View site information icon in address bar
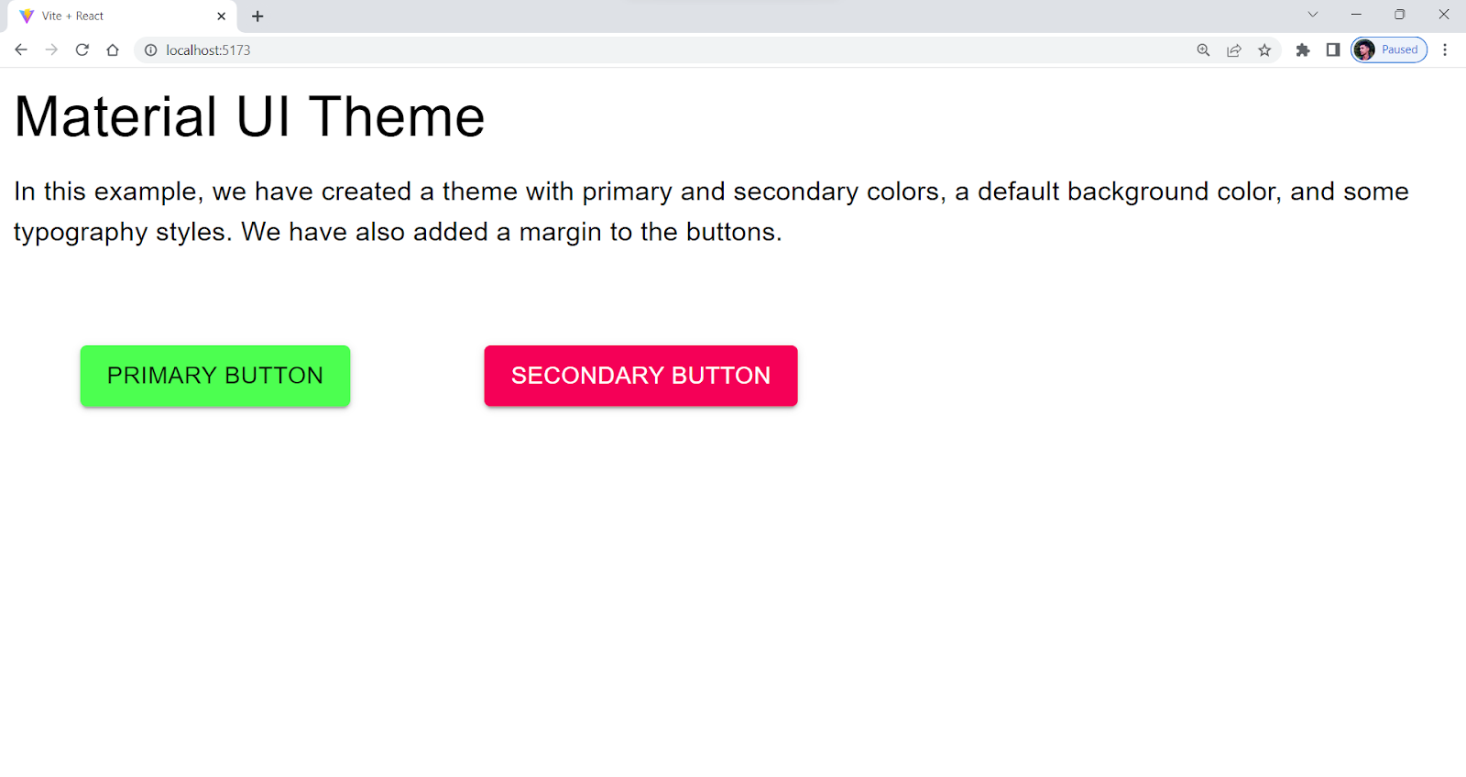Viewport: 1466px width, 777px height. 151,50
